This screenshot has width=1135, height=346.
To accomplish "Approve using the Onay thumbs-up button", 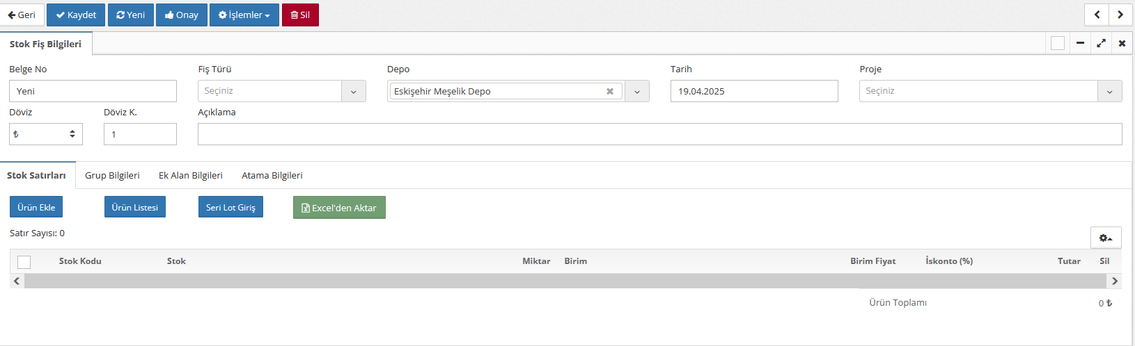I will click(x=182, y=15).
